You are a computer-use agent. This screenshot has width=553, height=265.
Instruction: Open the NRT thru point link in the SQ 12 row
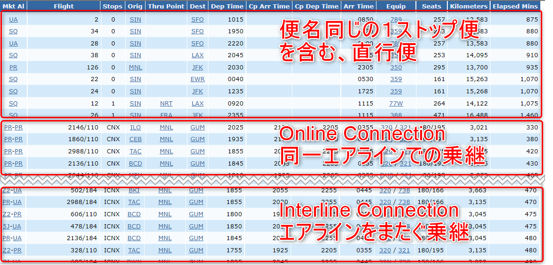166,104
